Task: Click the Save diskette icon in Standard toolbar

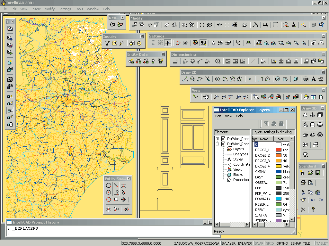Action: click(318, 173)
